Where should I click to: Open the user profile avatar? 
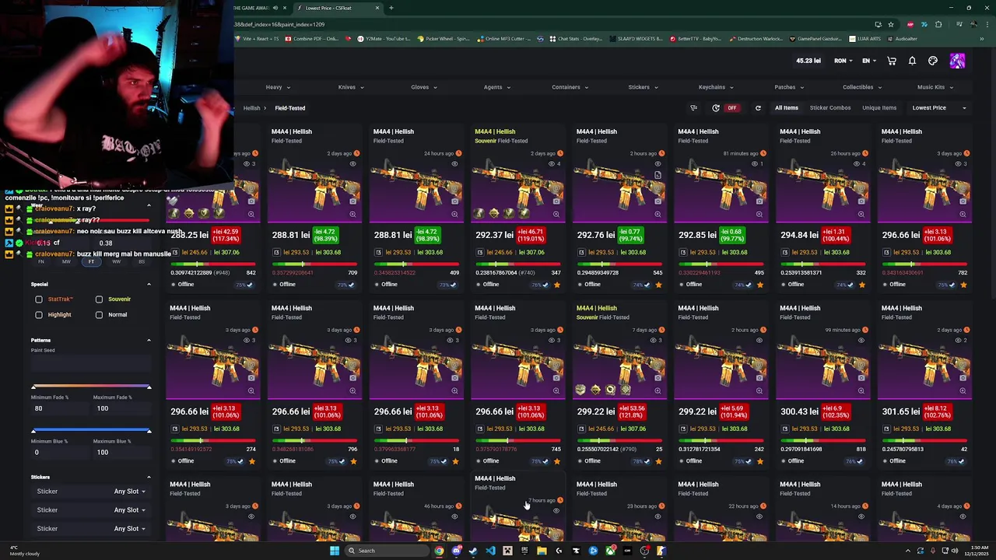pyautogui.click(x=957, y=61)
